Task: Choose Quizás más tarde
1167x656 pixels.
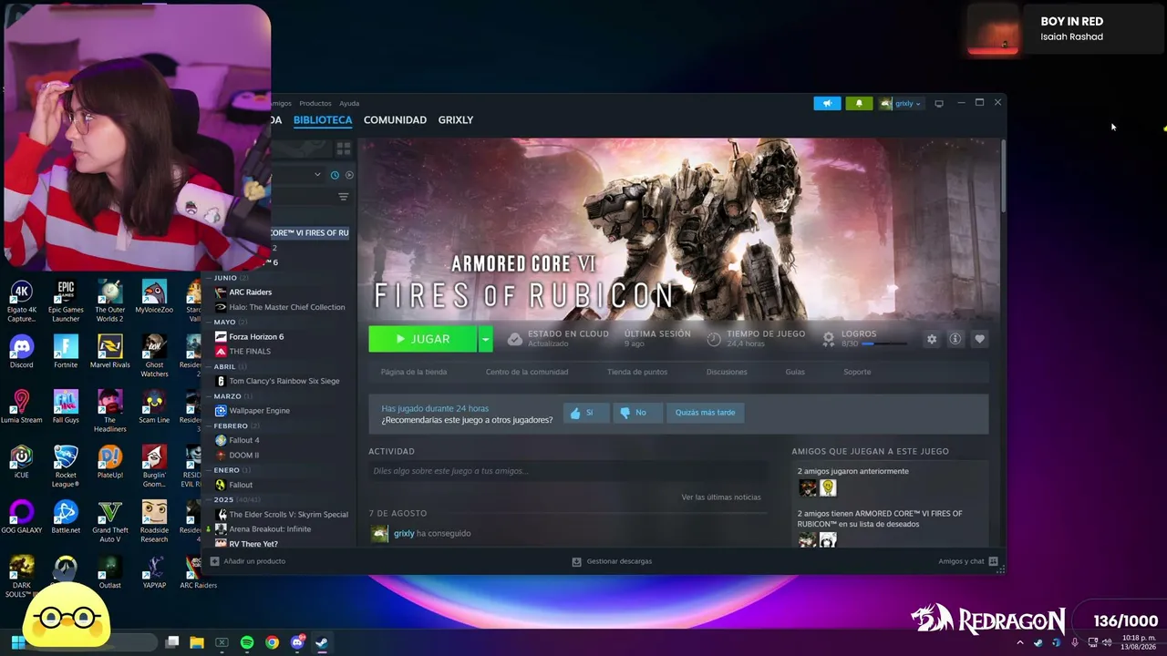Action: (705, 413)
